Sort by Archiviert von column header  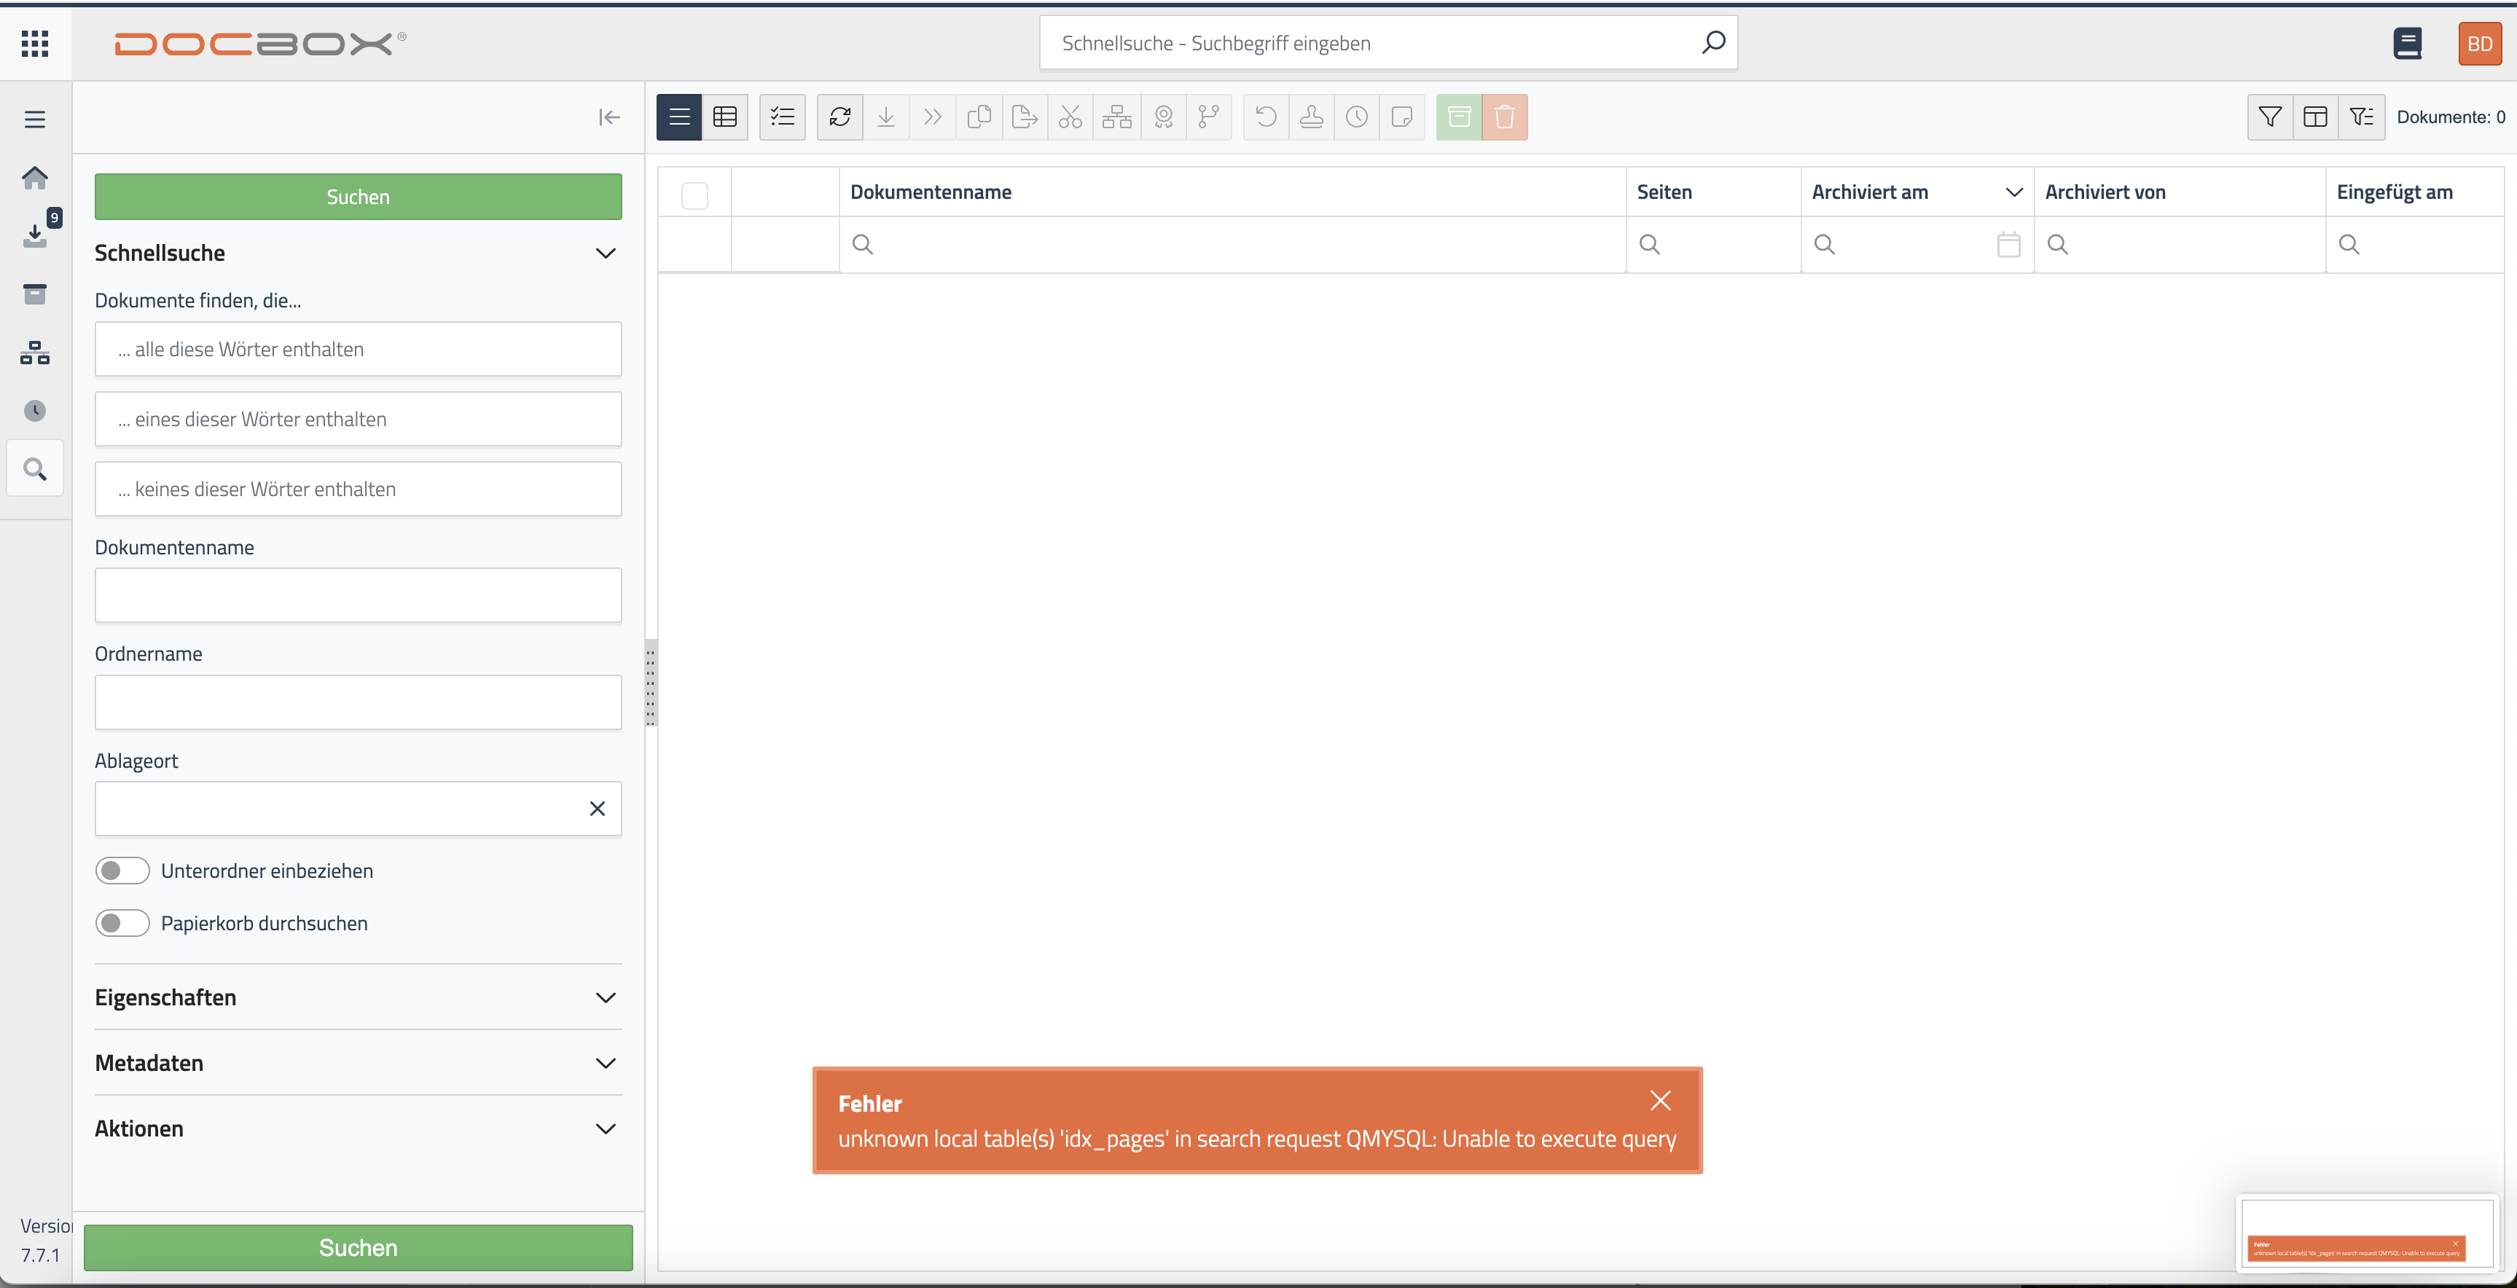(2105, 192)
